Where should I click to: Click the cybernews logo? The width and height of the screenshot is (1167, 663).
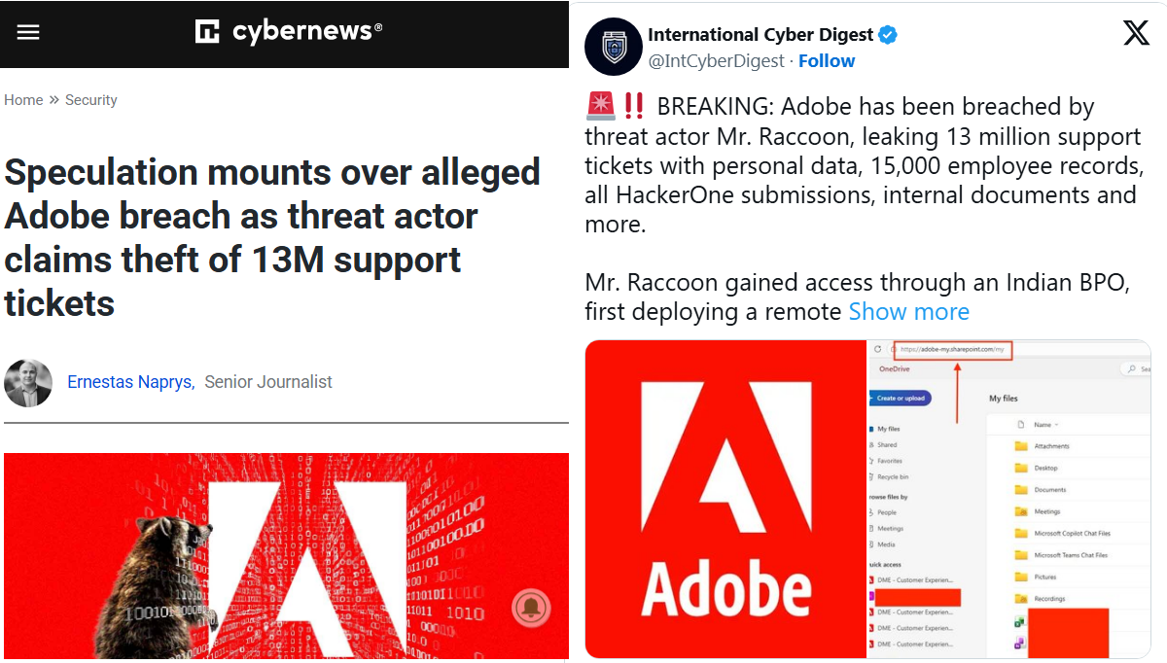point(288,31)
